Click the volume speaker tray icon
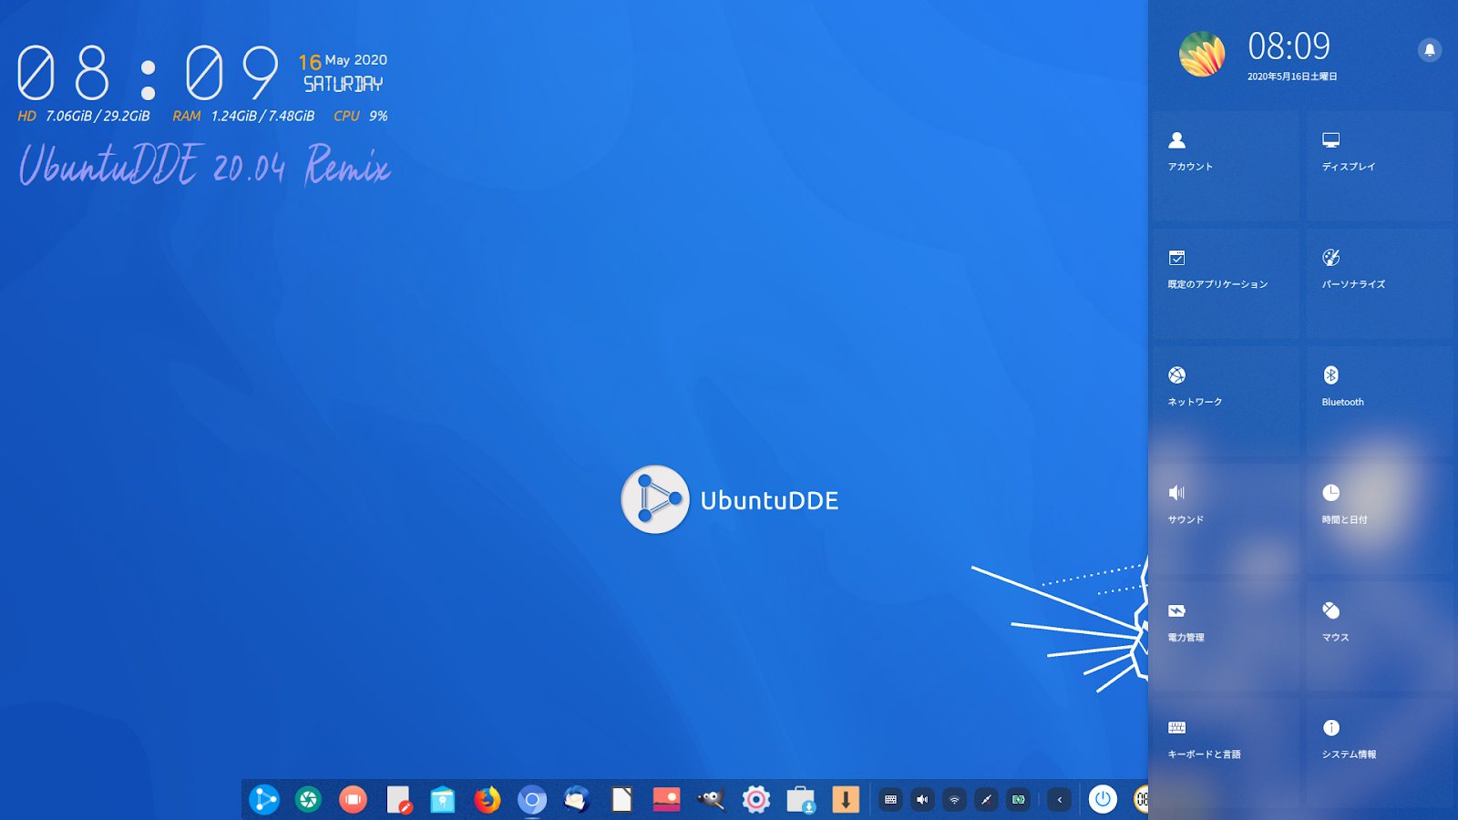The height and width of the screenshot is (820, 1458). (922, 800)
